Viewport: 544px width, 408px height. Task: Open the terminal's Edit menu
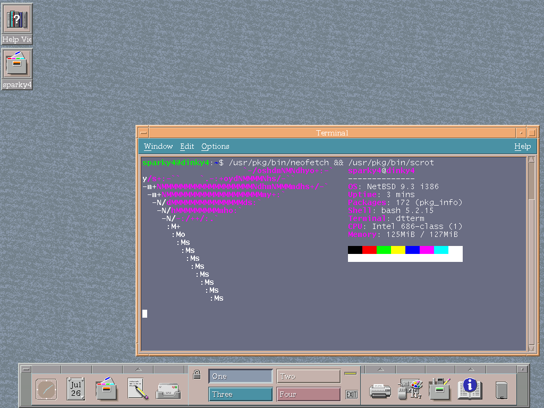(187, 146)
